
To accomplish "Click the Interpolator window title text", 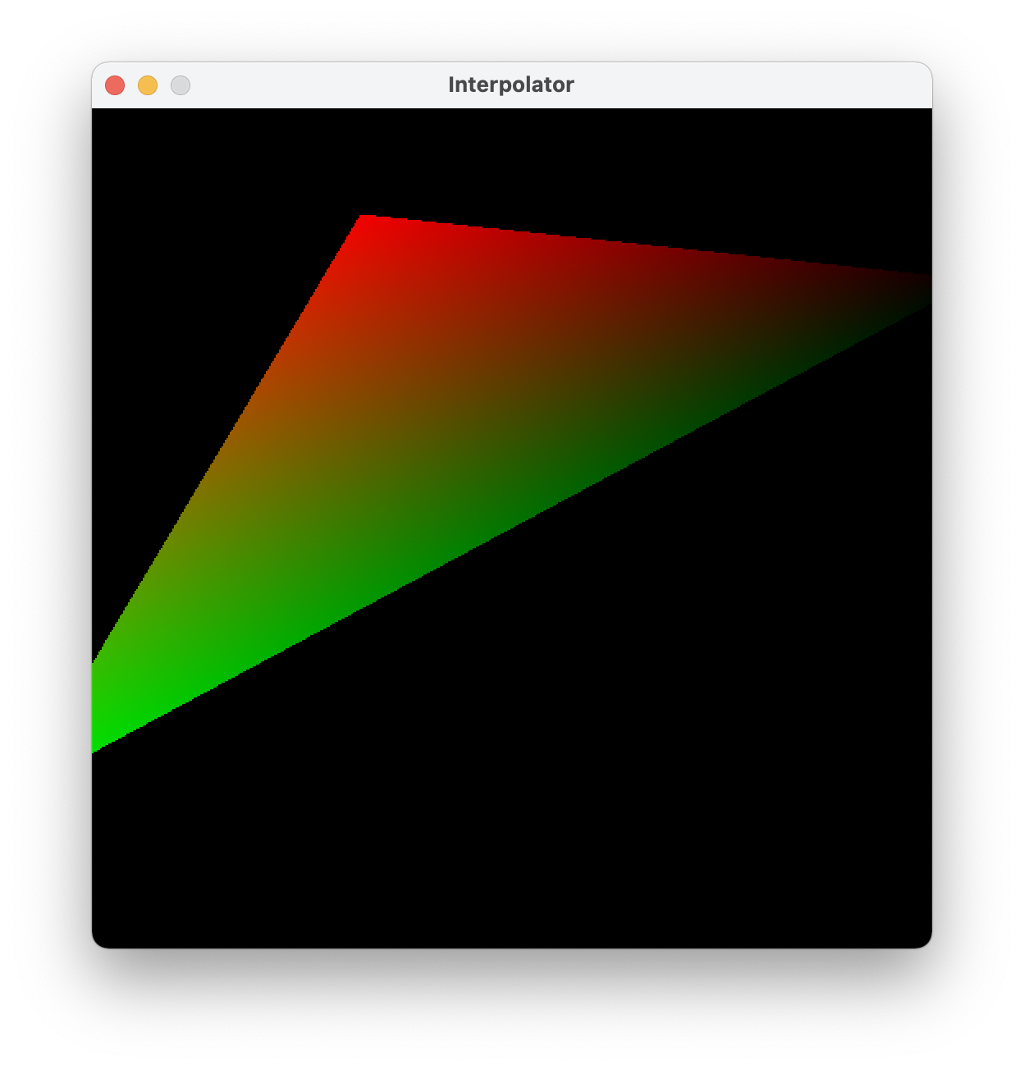I will (511, 85).
